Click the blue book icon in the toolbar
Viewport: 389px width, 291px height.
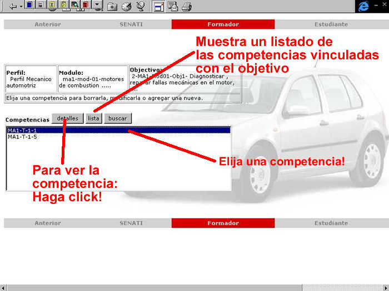(29, 6)
